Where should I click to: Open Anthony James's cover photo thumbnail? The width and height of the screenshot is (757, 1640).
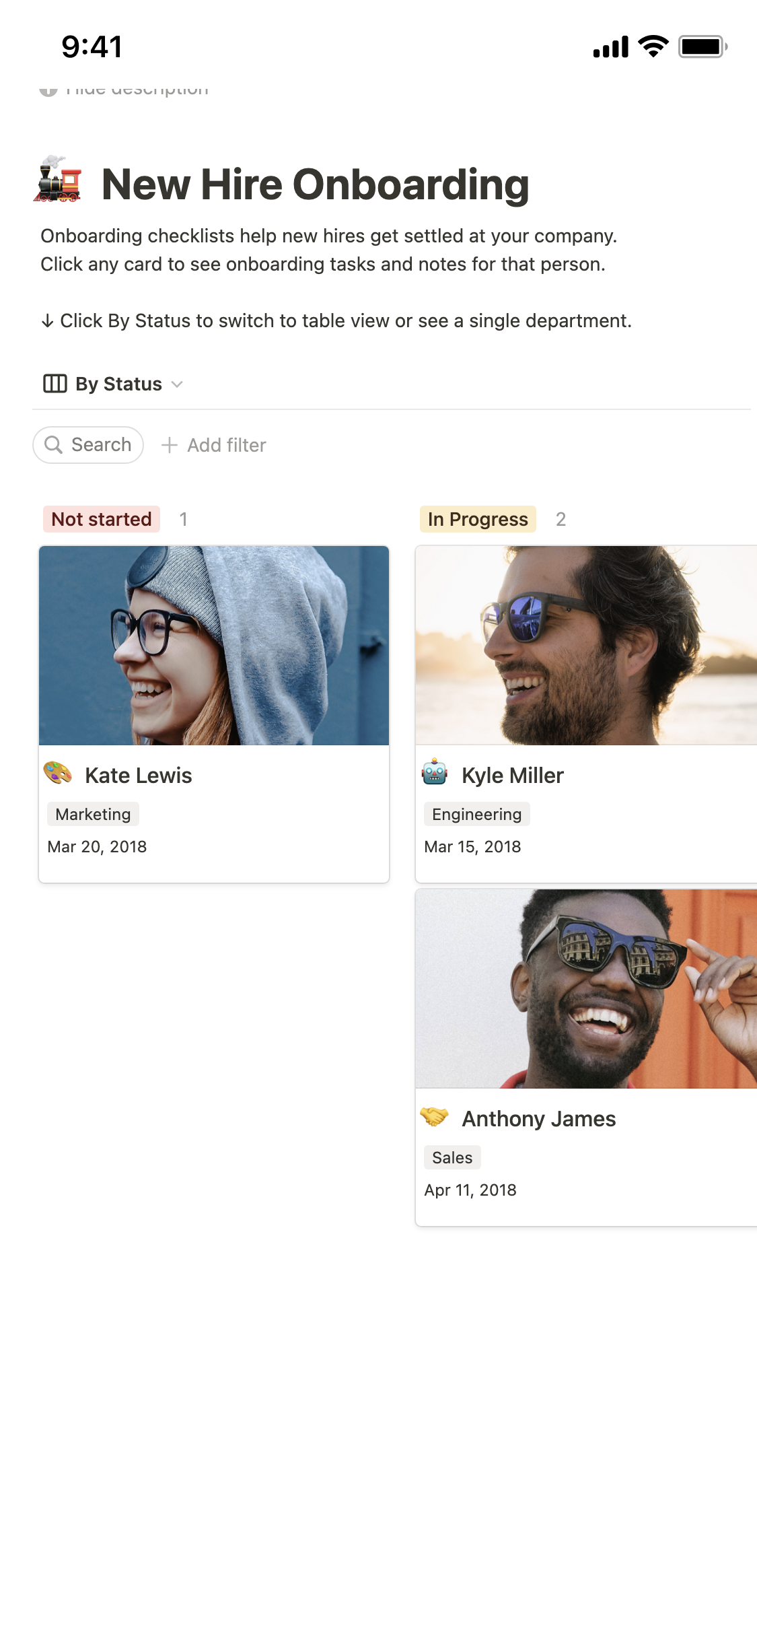(585, 988)
